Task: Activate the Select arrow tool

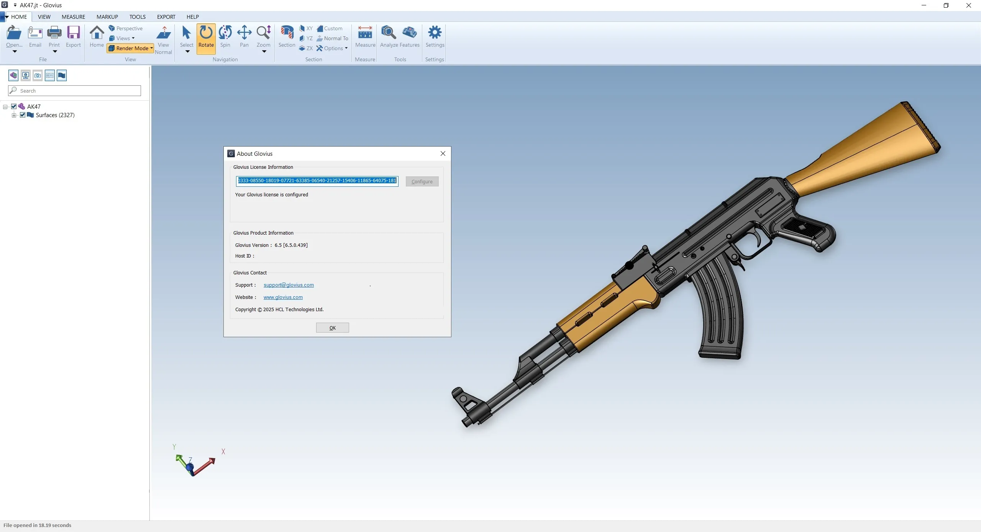Action: (187, 33)
